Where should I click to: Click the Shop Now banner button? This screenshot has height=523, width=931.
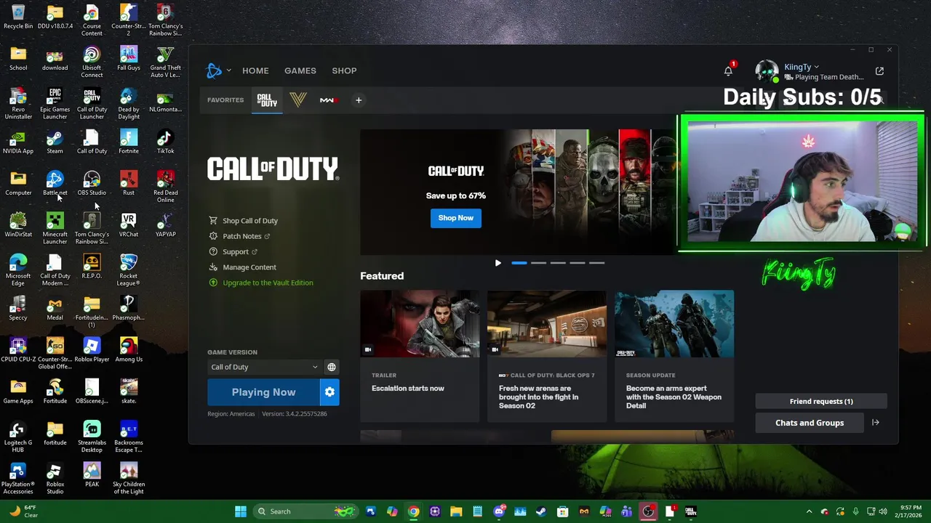456,218
